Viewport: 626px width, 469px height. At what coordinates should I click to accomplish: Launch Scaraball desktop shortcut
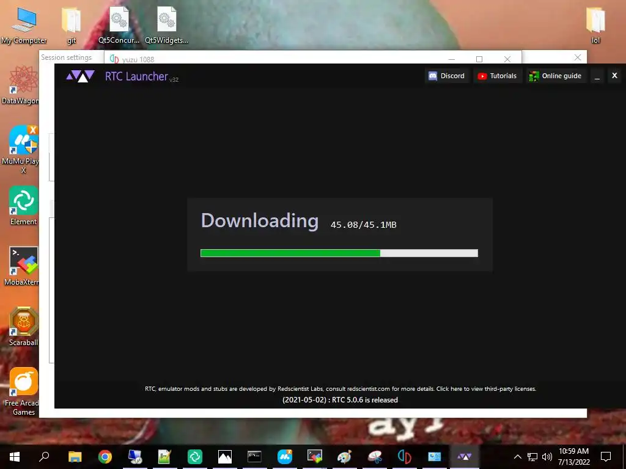pyautogui.click(x=24, y=326)
